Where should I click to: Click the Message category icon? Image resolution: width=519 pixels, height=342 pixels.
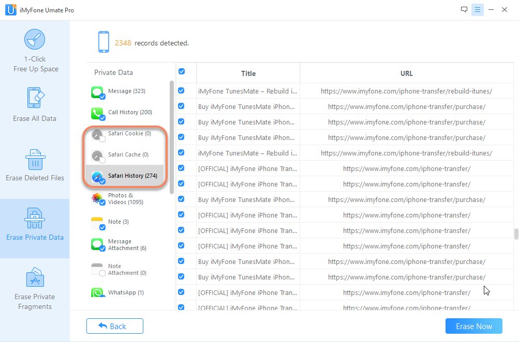click(x=98, y=92)
